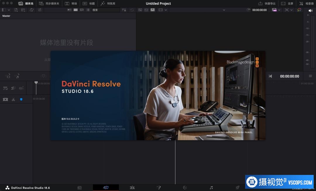Click the playback timecode 00:00:00:00
The image size is (316, 191).
pyautogui.click(x=289, y=76)
